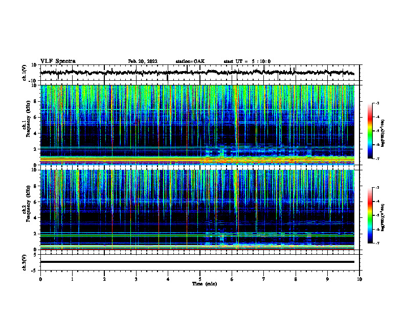This screenshot has height=313, width=405.
Task: Click the ch.1 'Frequency (kHz)' axis label
Action: 28,119
